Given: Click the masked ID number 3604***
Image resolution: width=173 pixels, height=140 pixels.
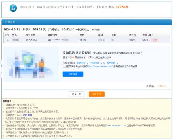Looking at the screenshot, I should [x=58, y=40].
